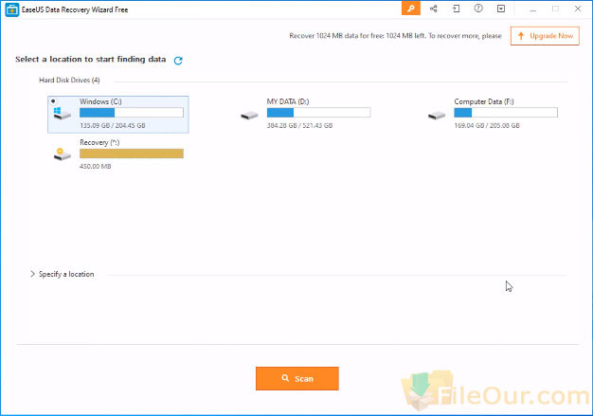Click 'Select a location to start finding data' heading

tap(90, 60)
